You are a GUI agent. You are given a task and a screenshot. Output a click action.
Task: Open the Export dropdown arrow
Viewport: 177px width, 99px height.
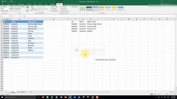tap(32, 11)
